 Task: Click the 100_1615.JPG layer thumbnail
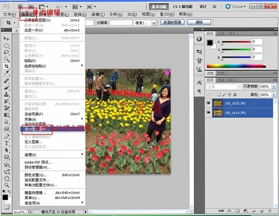click(x=217, y=103)
